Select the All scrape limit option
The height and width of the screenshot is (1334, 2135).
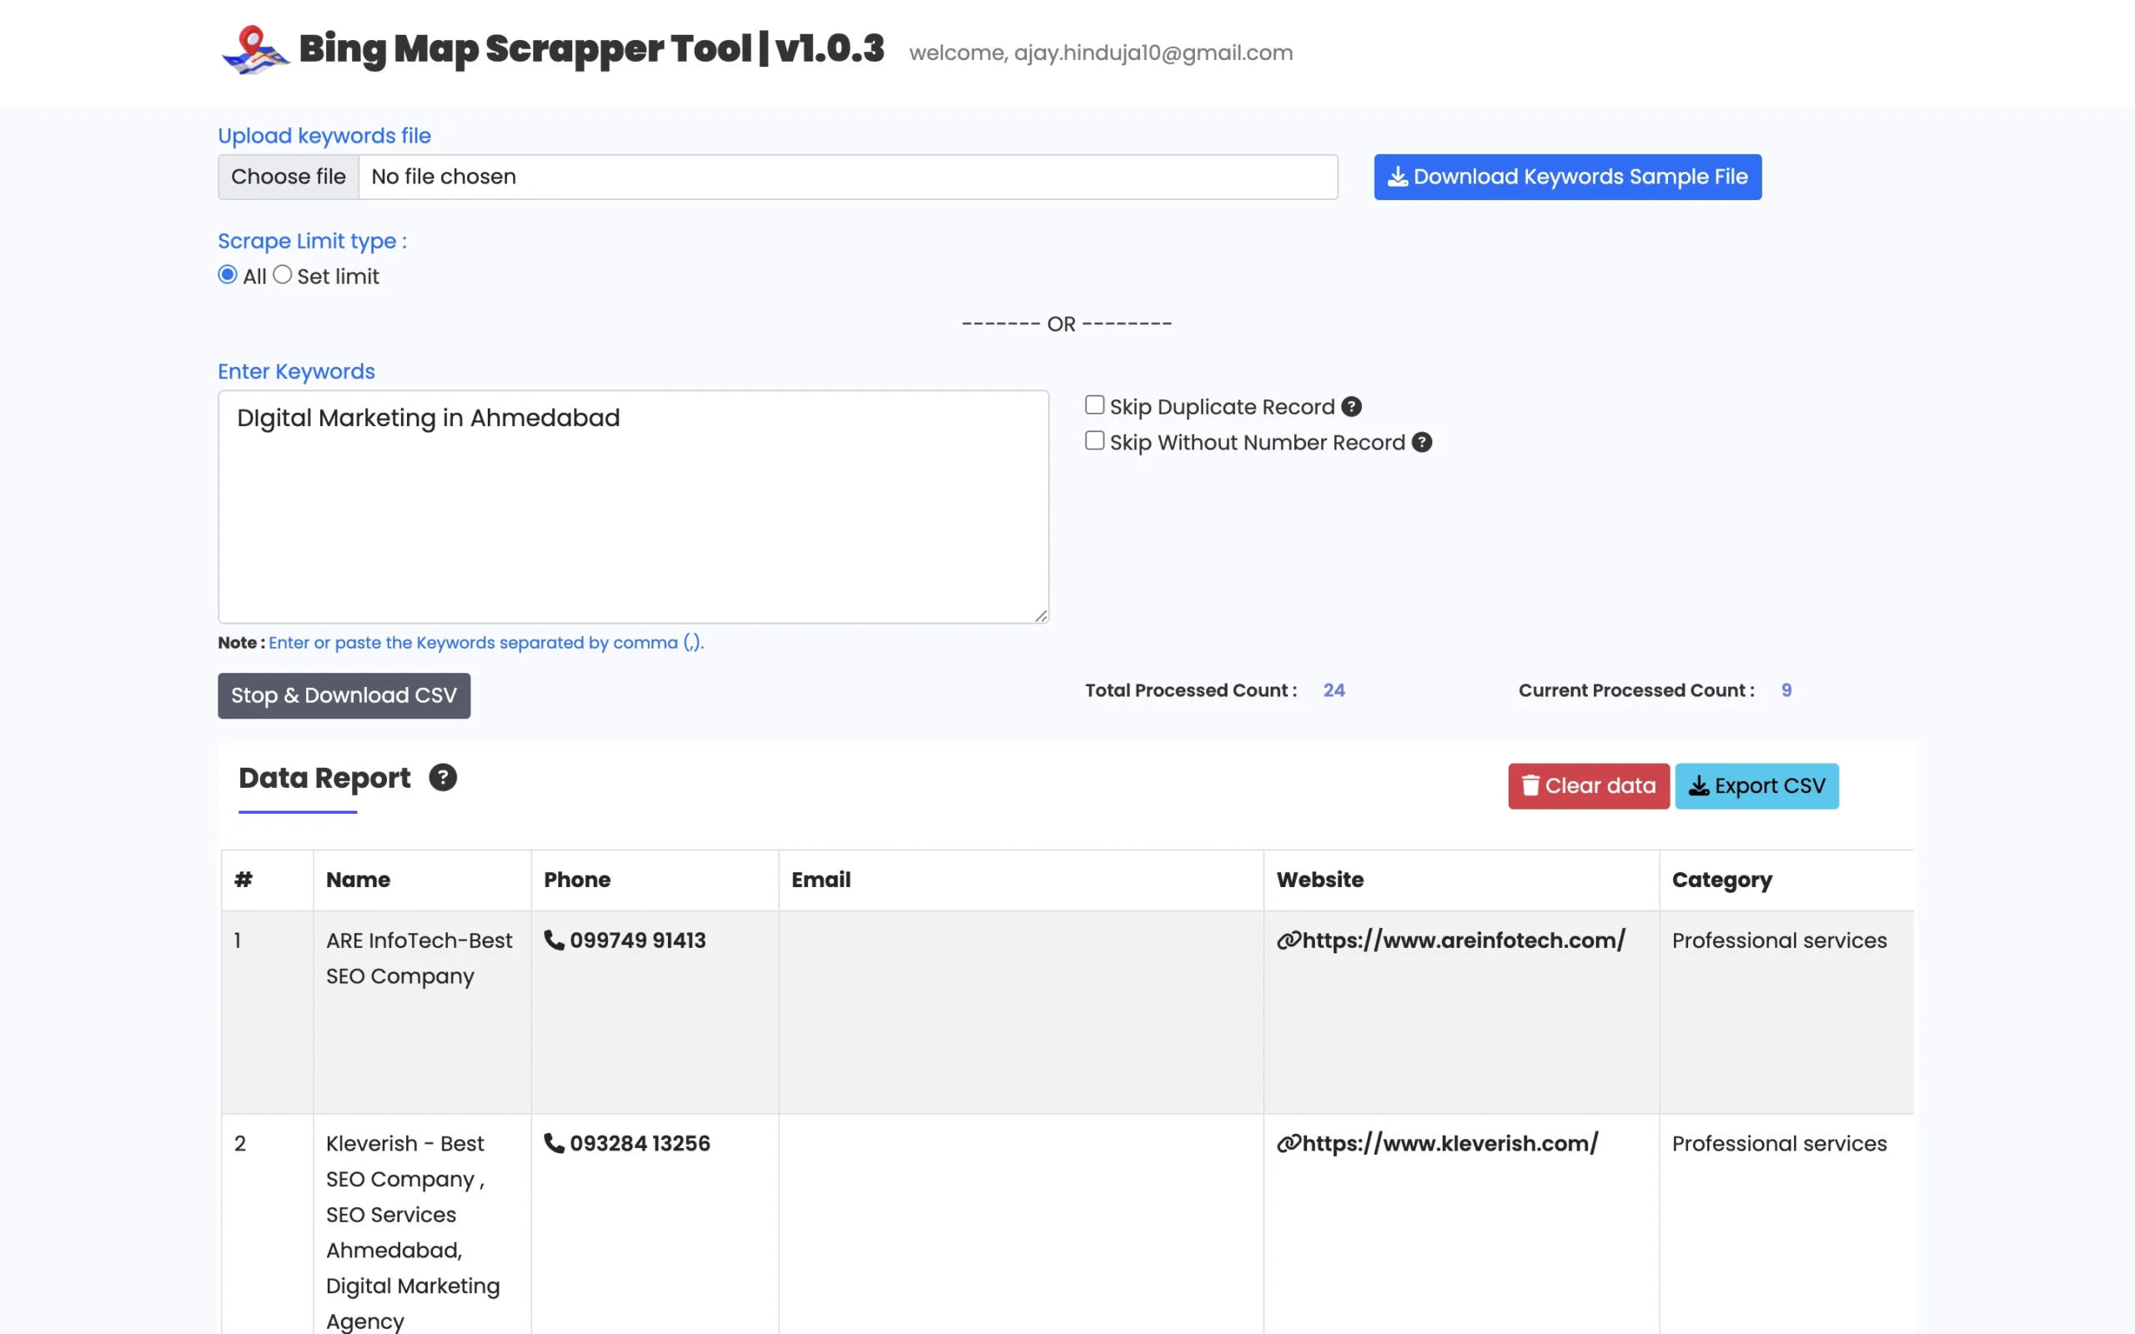228,274
